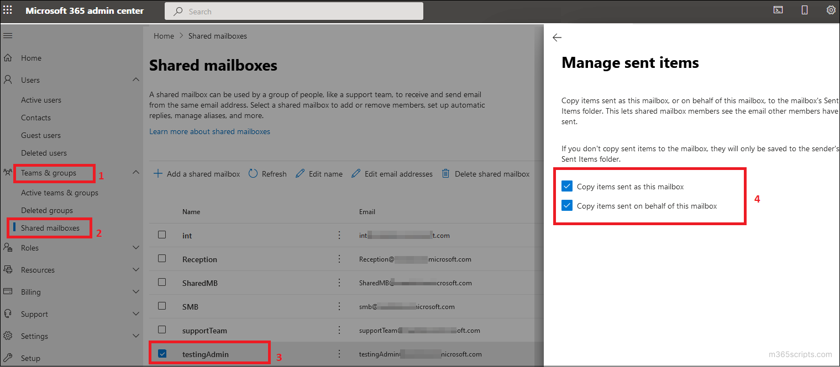Collapse the navigation pane with hamburger icon

tap(8, 35)
